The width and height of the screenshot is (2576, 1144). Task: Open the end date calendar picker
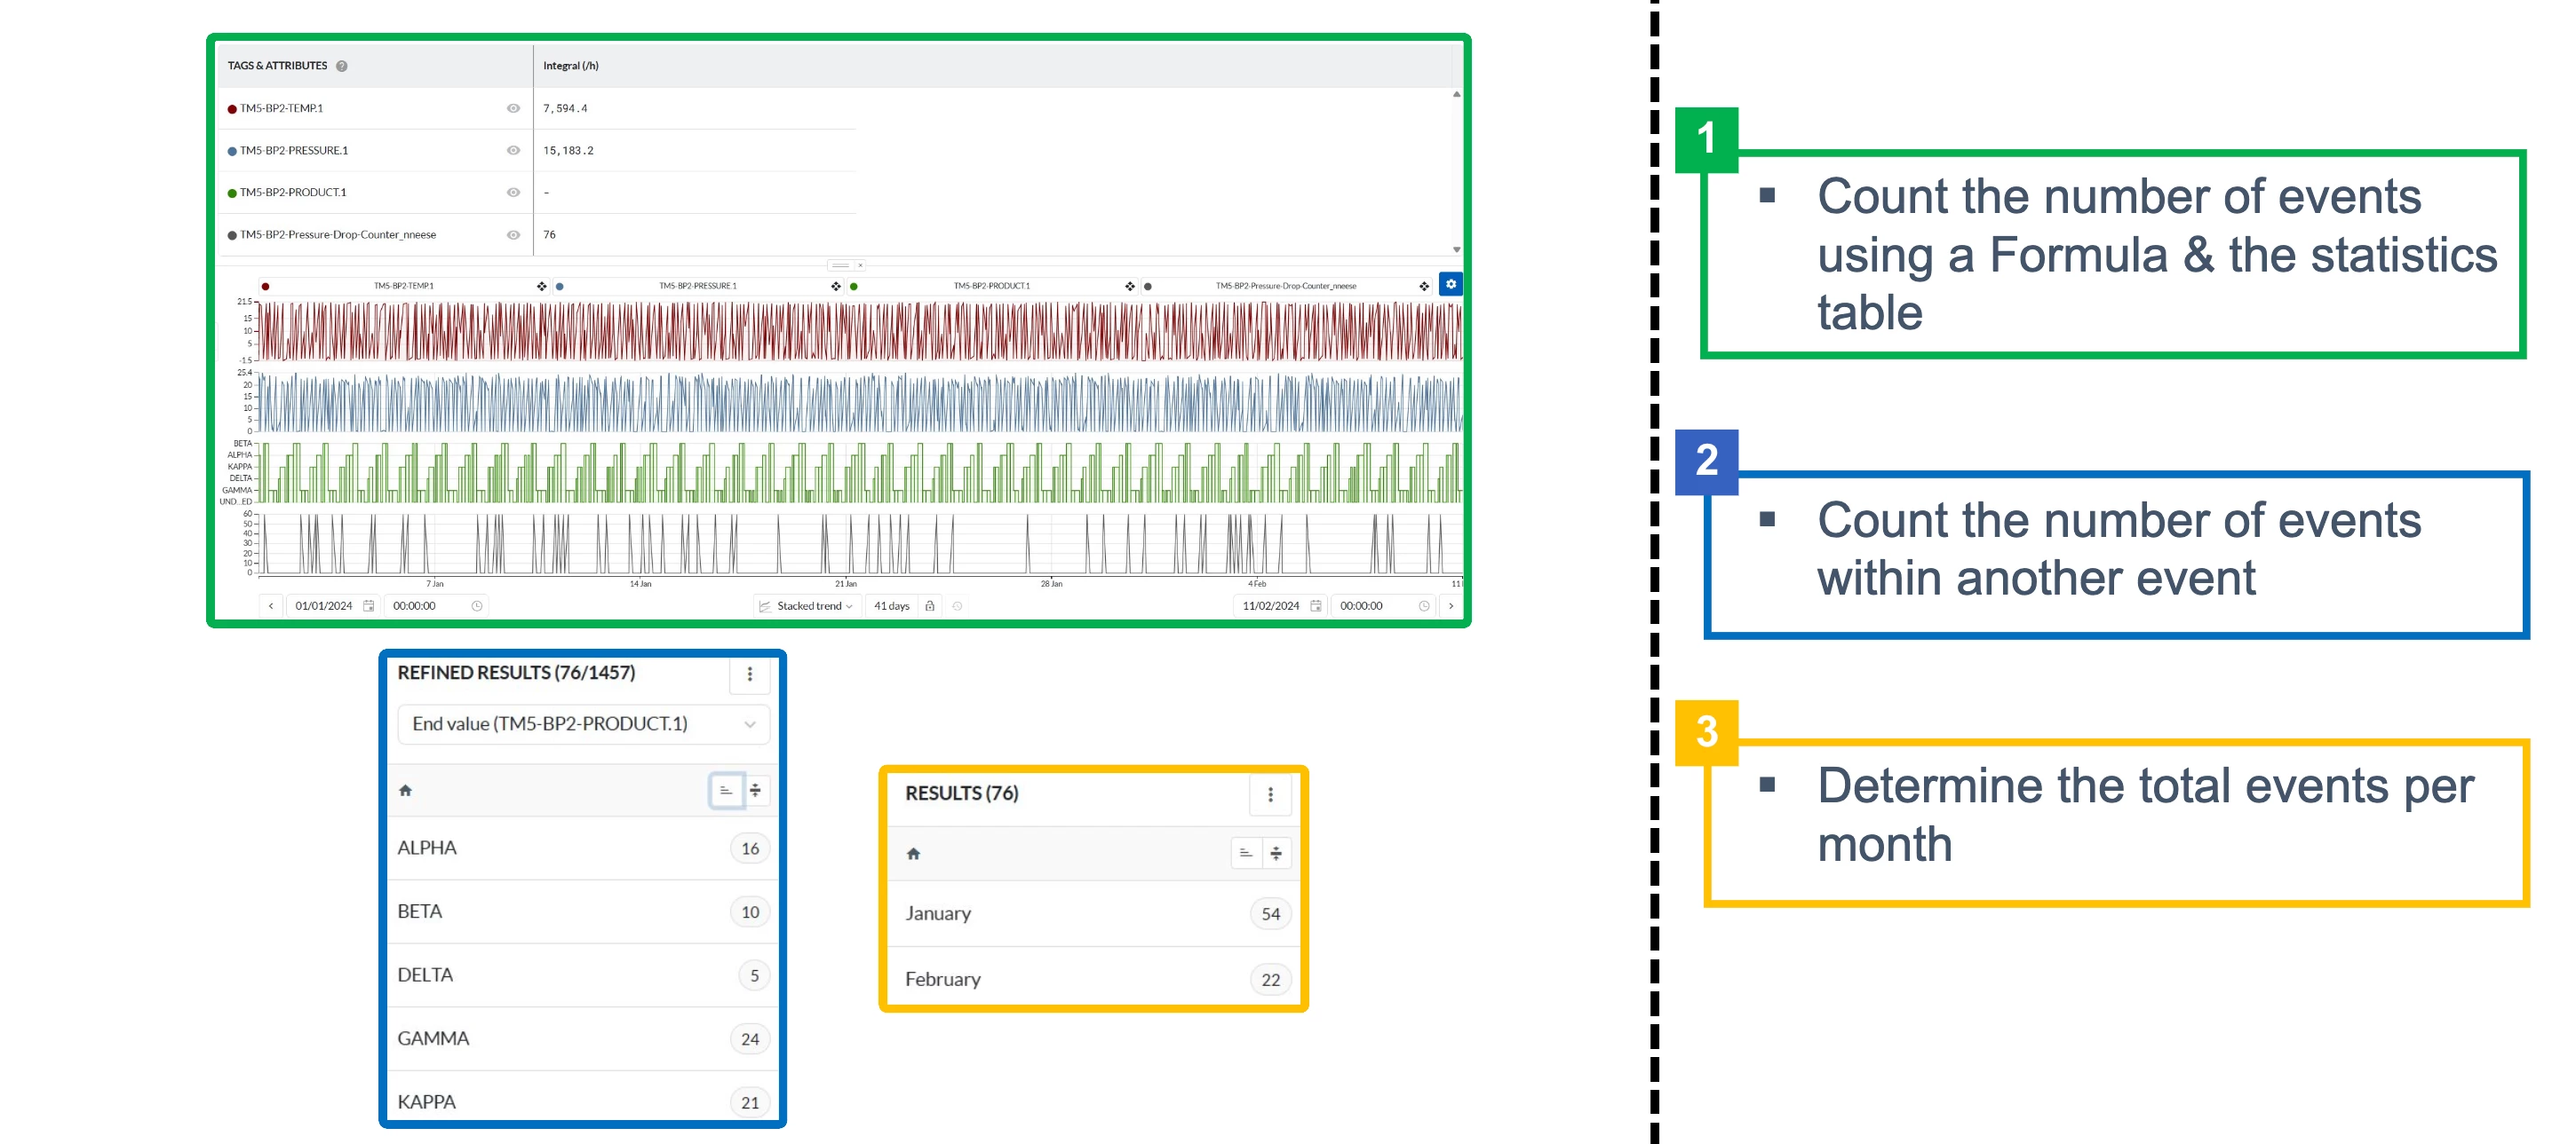(x=1316, y=605)
